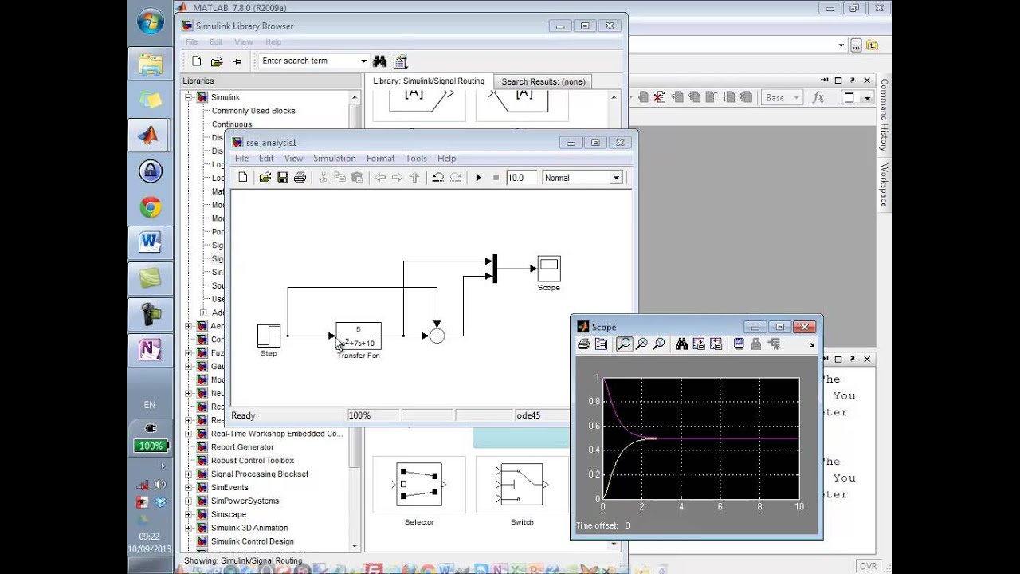Click the Sum block circle

tap(437, 336)
